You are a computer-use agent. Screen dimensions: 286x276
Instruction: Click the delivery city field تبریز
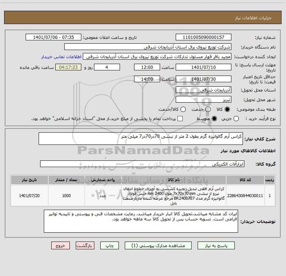click(x=204, y=99)
